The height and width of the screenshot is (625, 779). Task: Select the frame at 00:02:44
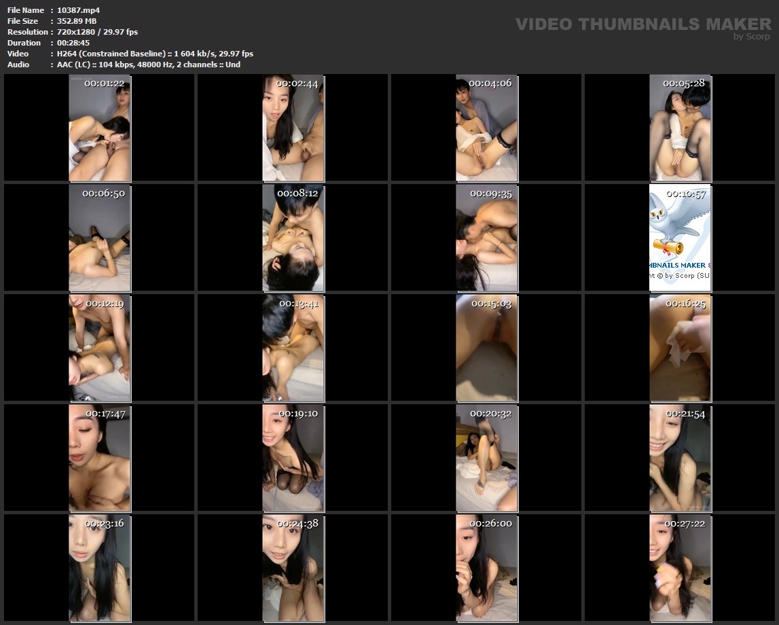coord(293,128)
